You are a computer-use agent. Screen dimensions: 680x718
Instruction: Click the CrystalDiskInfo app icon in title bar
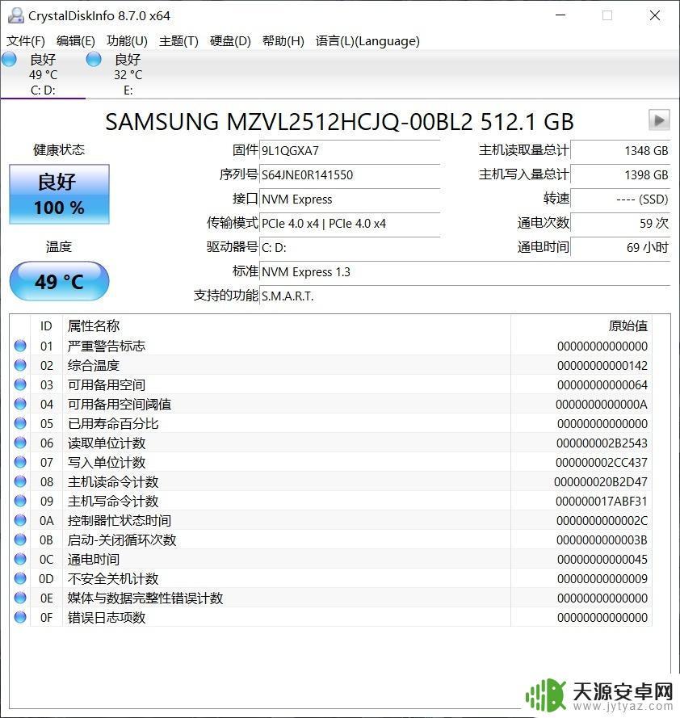pyautogui.click(x=16, y=15)
